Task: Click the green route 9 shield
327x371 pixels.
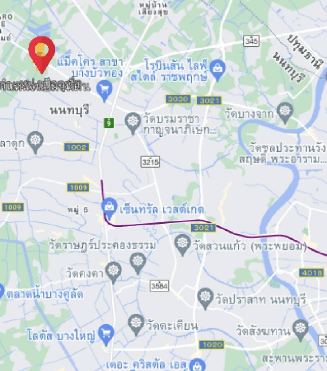Action: (109, 123)
